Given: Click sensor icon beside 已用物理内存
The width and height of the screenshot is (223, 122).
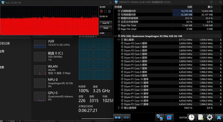Looking at the screenshot, I should click(119, 11).
